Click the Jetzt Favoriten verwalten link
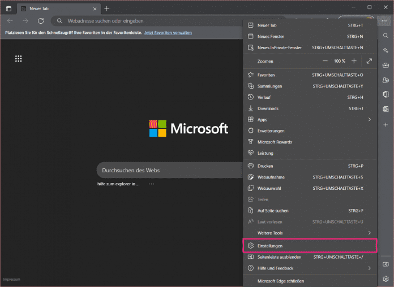Image resolution: width=394 pixels, height=287 pixels. point(168,33)
